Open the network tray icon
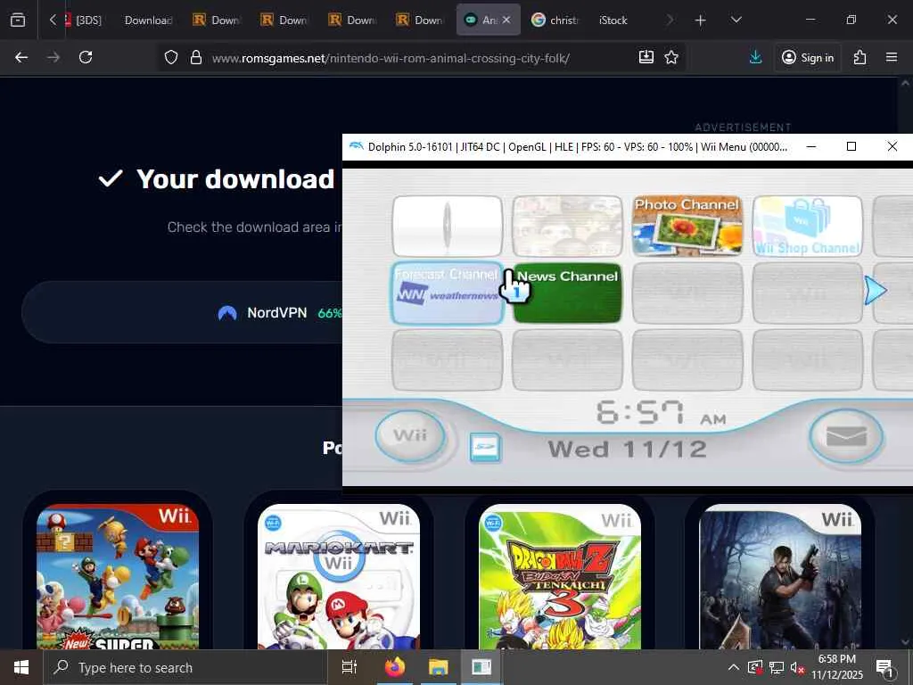 pyautogui.click(x=777, y=667)
